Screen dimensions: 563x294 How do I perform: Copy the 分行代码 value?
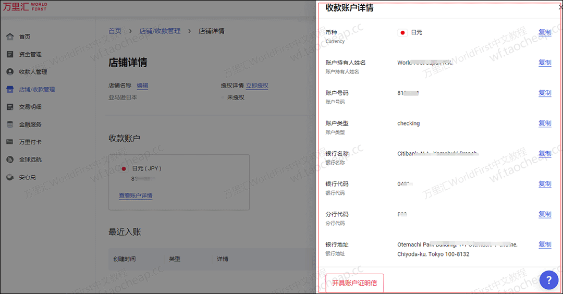[x=545, y=214]
